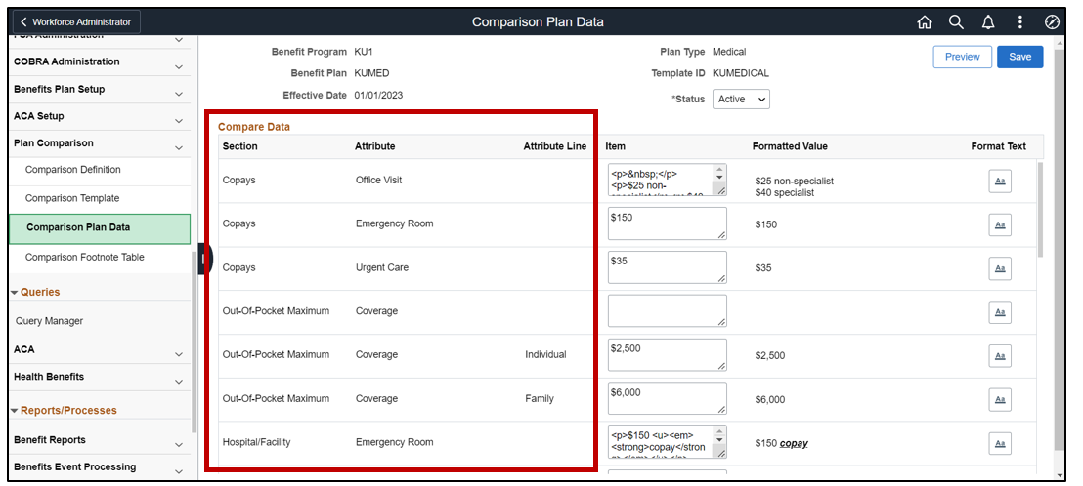This screenshot has height=486, width=1083.
Task: Open Comparison Footnote Table page
Action: click(85, 257)
